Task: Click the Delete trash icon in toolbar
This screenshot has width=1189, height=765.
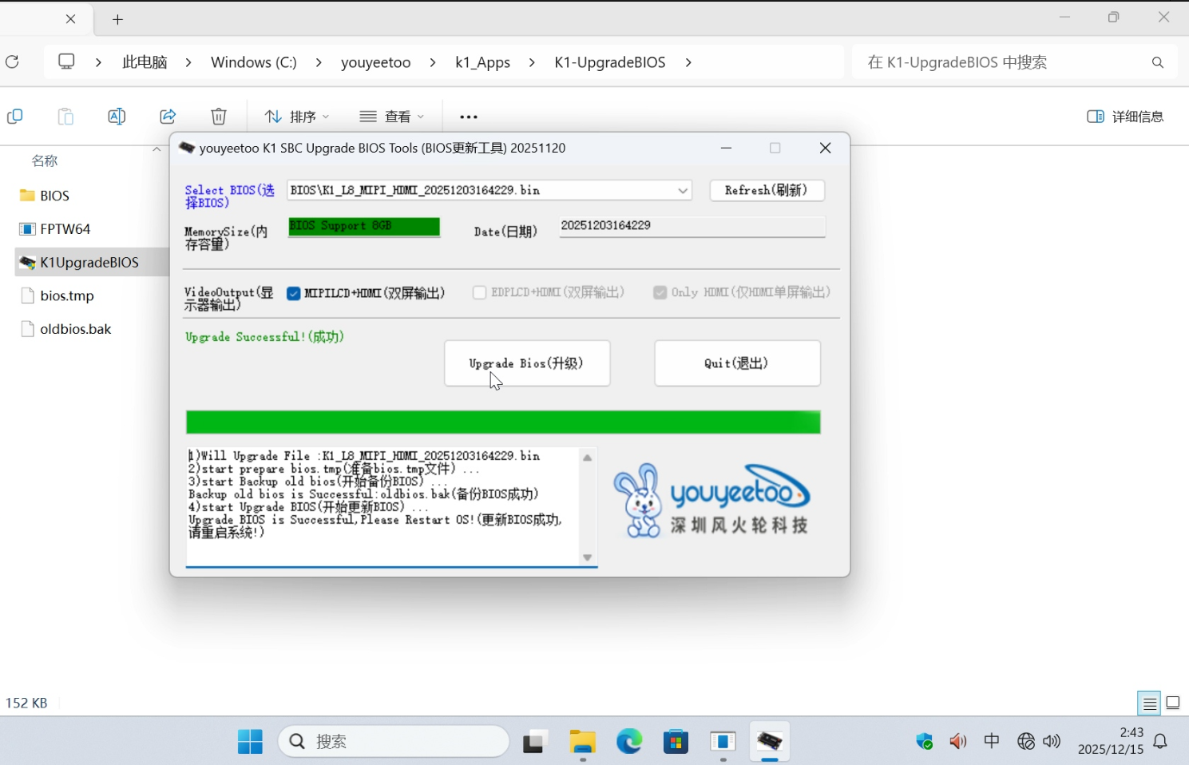Action: (219, 117)
